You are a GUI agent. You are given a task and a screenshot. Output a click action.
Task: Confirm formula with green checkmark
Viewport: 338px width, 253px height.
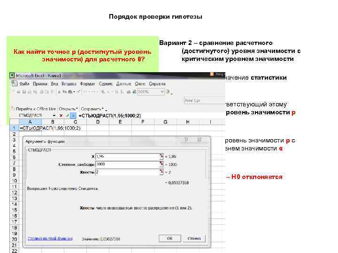(67, 116)
